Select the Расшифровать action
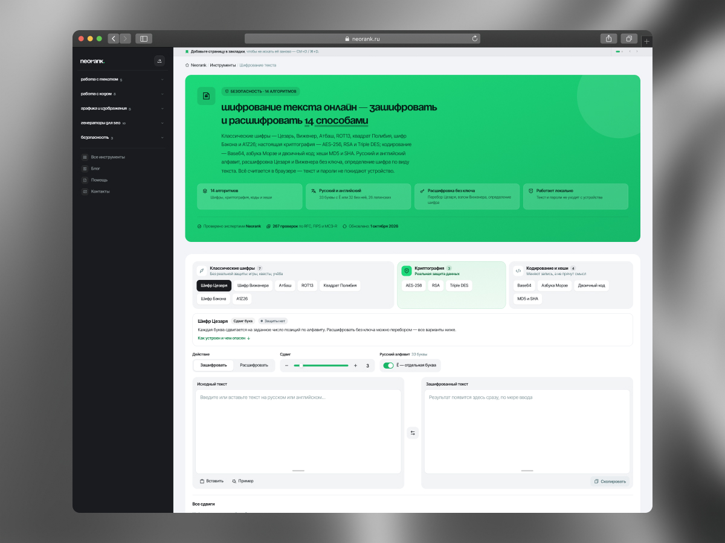The height and width of the screenshot is (543, 725). pyautogui.click(x=254, y=365)
